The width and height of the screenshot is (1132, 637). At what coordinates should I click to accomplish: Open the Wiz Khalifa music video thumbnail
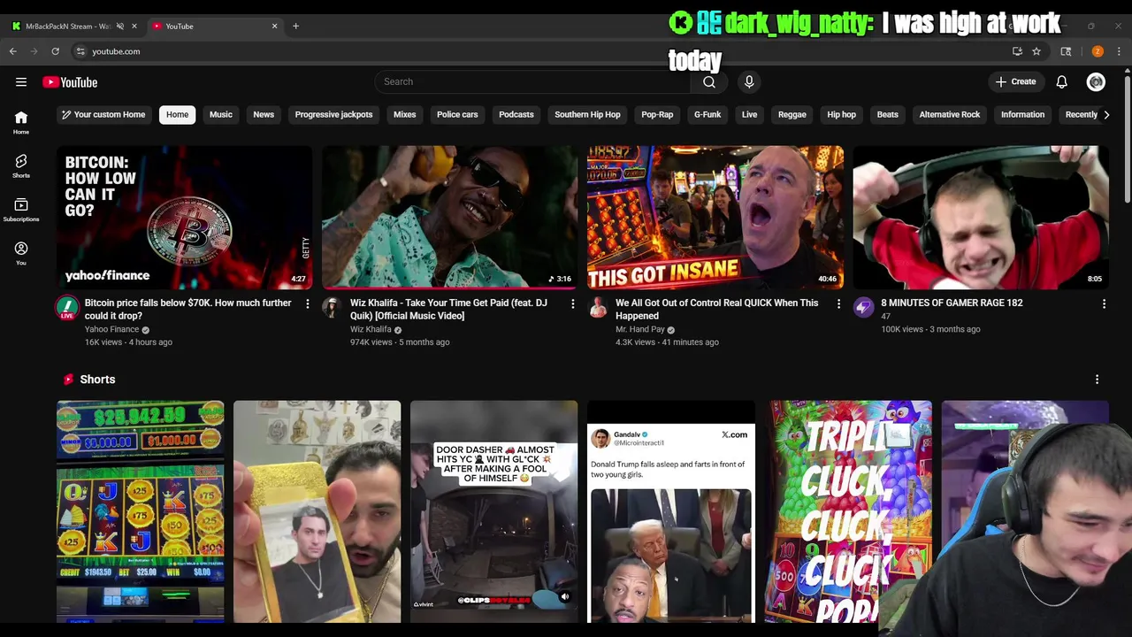click(449, 218)
